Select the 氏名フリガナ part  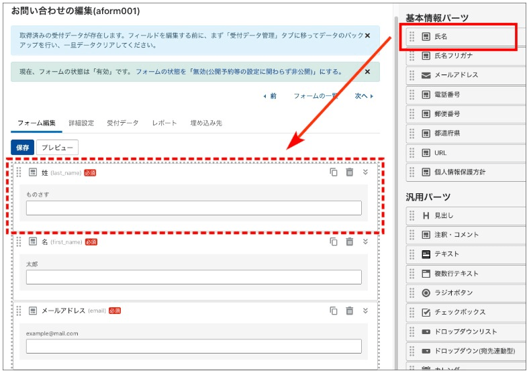tap(466, 56)
